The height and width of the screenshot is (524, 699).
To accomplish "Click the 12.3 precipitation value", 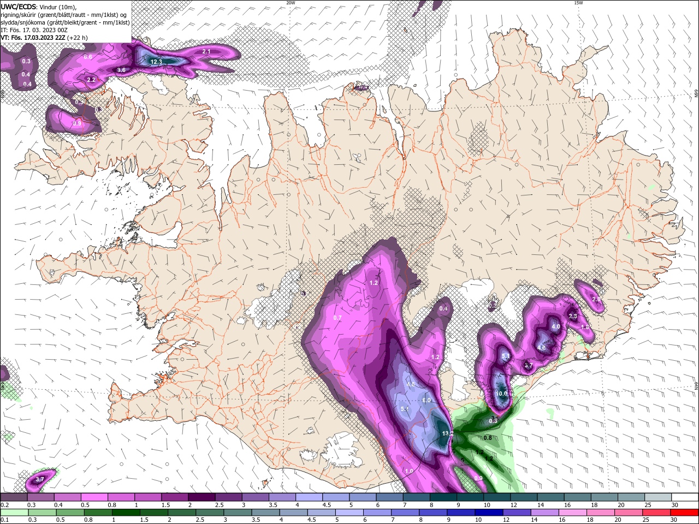I will point(156,62).
